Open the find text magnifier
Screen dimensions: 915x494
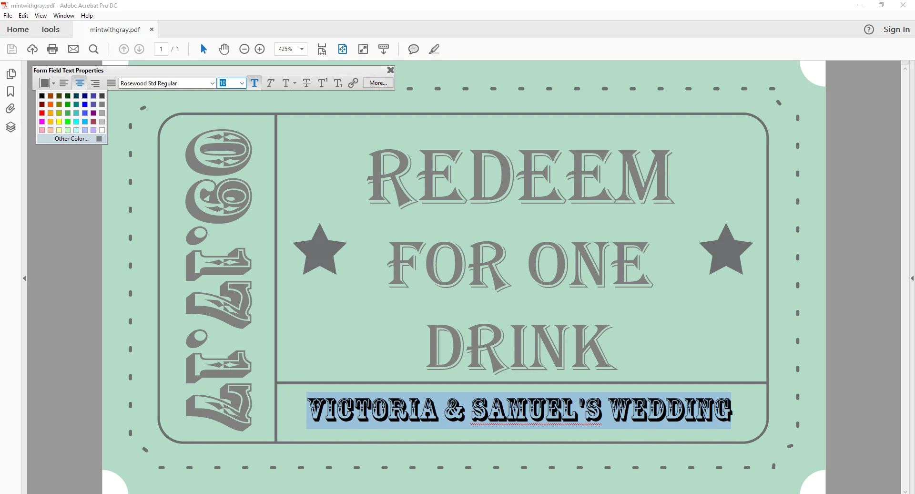tap(94, 49)
